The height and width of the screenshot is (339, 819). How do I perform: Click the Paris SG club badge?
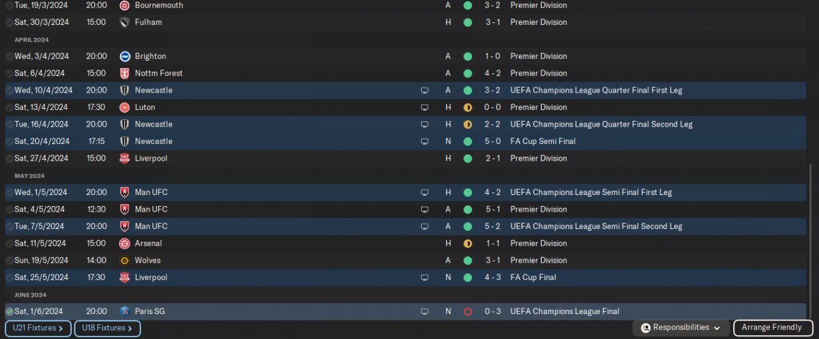point(125,311)
